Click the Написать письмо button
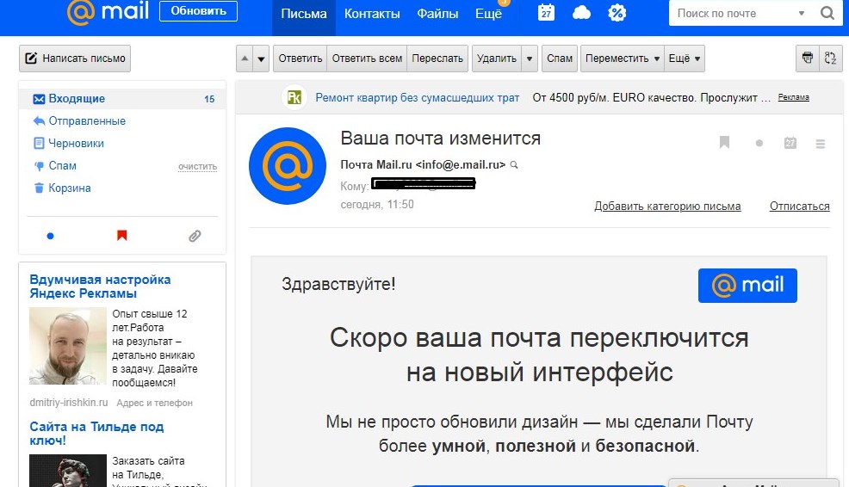Image resolution: width=849 pixels, height=487 pixels. (x=75, y=59)
